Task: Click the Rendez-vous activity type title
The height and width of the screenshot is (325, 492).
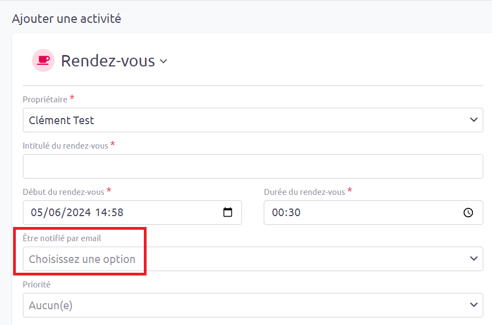Action: point(108,61)
